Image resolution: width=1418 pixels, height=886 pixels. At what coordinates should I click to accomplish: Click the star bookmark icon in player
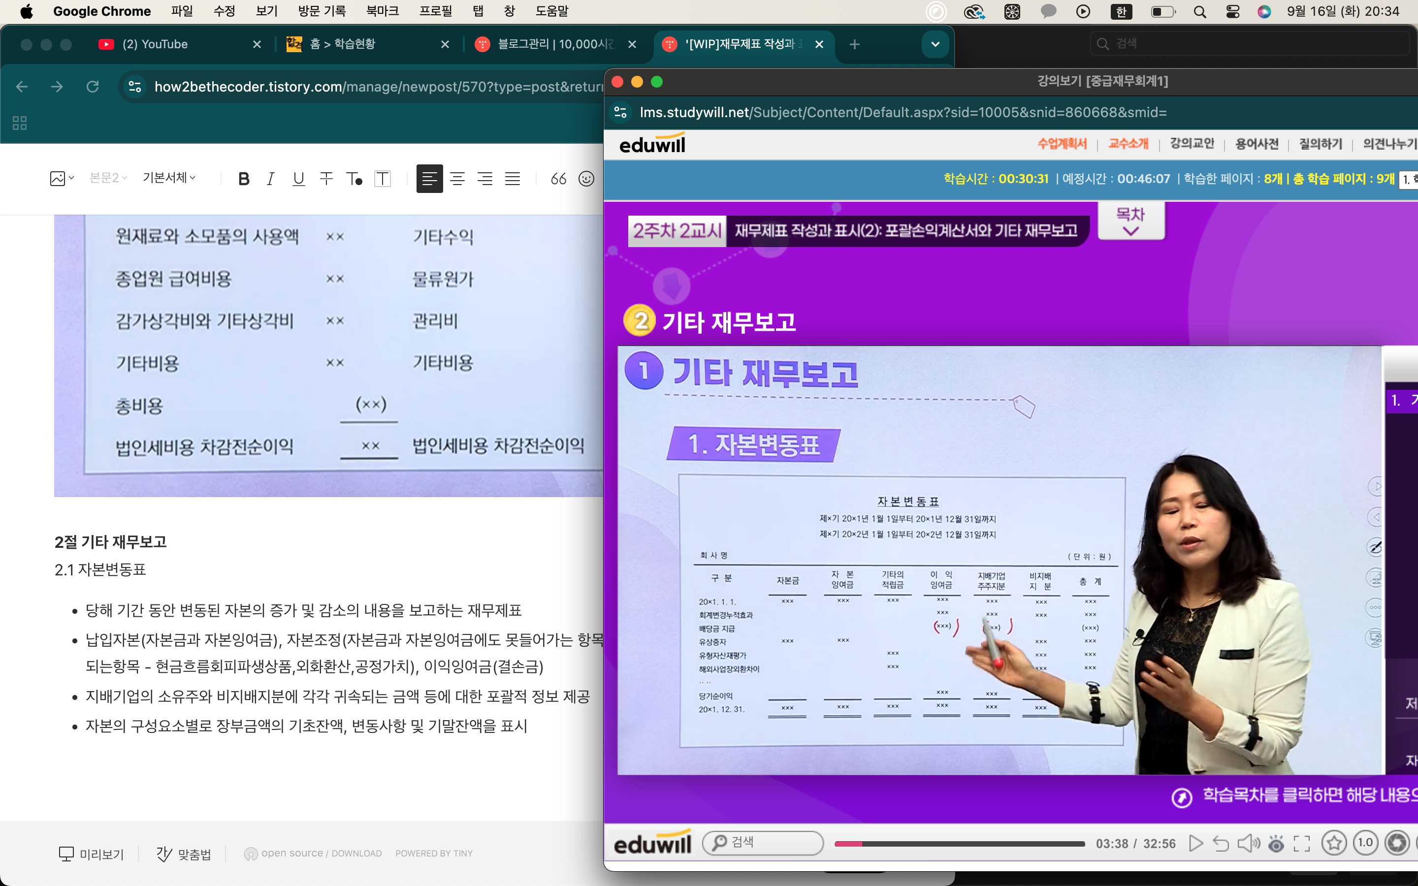(1334, 843)
